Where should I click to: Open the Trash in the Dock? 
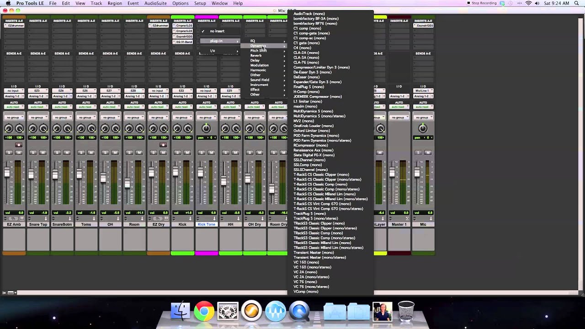click(x=406, y=312)
